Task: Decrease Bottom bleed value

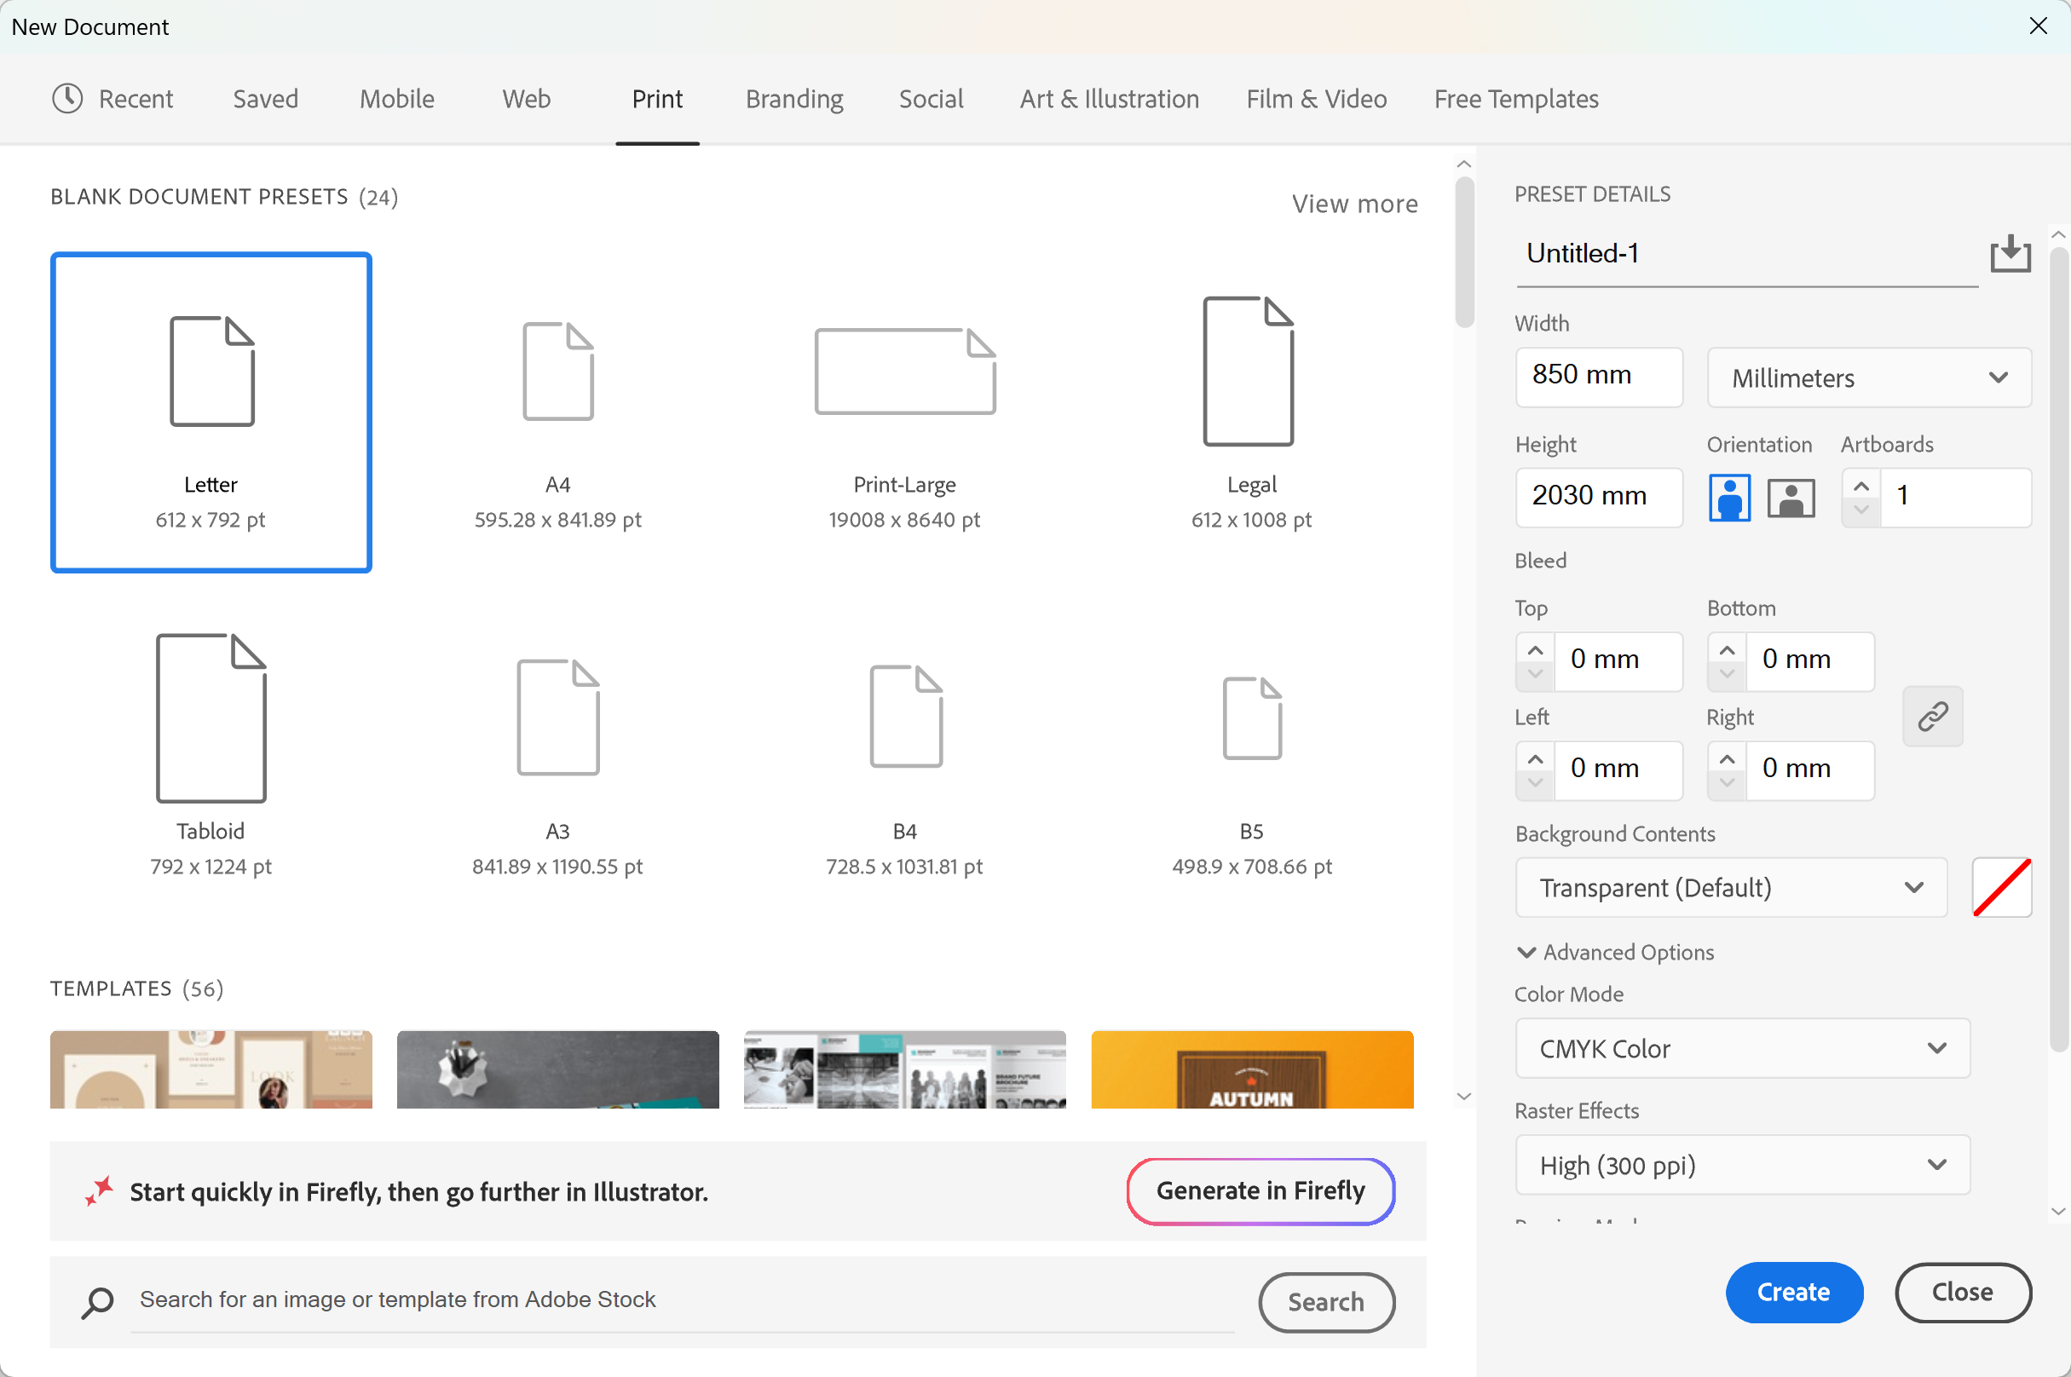Action: coord(1727,675)
